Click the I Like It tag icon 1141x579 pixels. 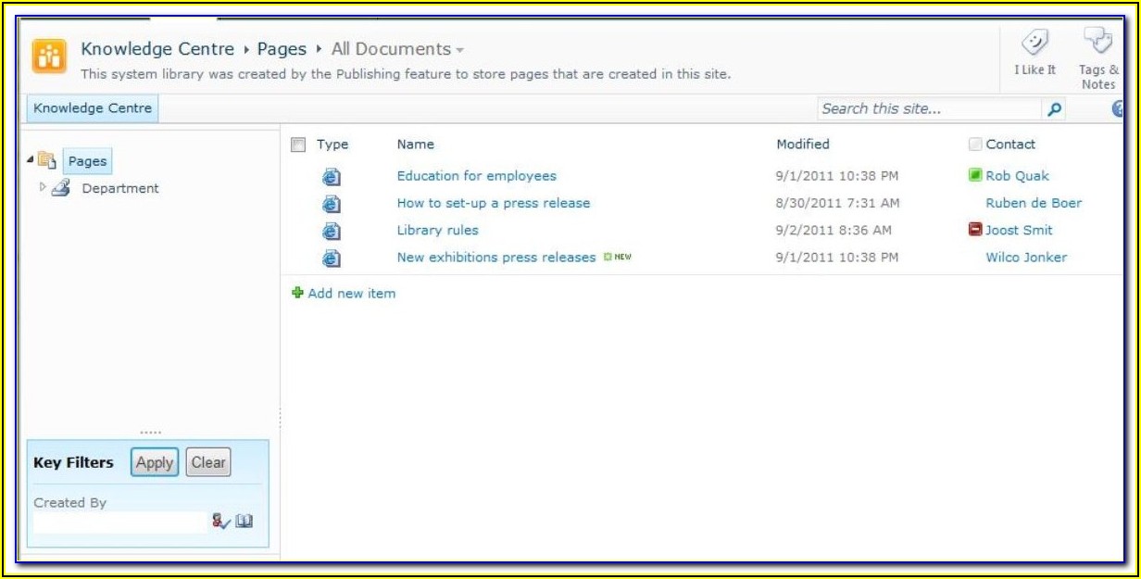1034,43
